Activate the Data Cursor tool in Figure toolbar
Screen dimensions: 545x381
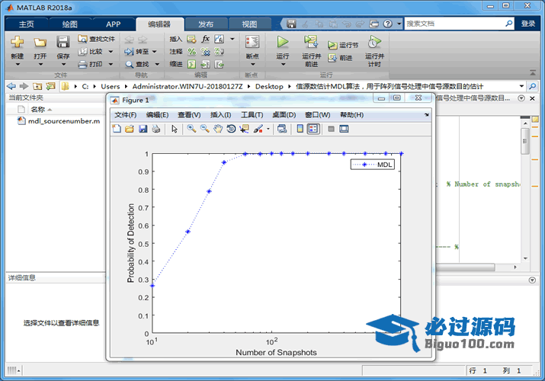[x=244, y=129]
